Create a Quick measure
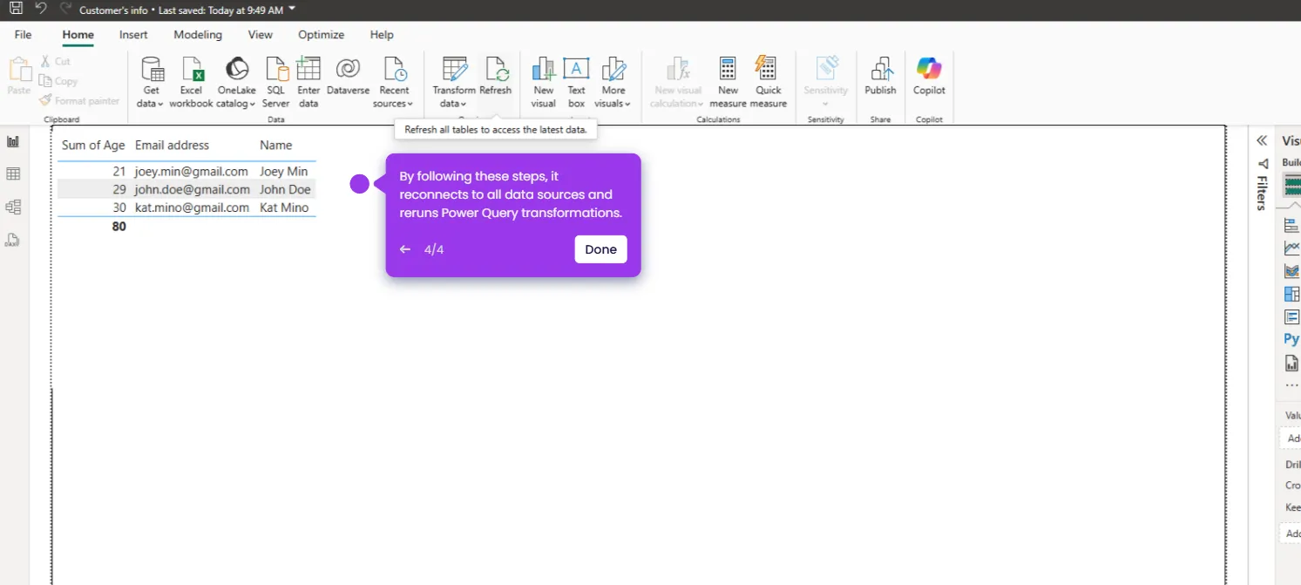 point(769,82)
